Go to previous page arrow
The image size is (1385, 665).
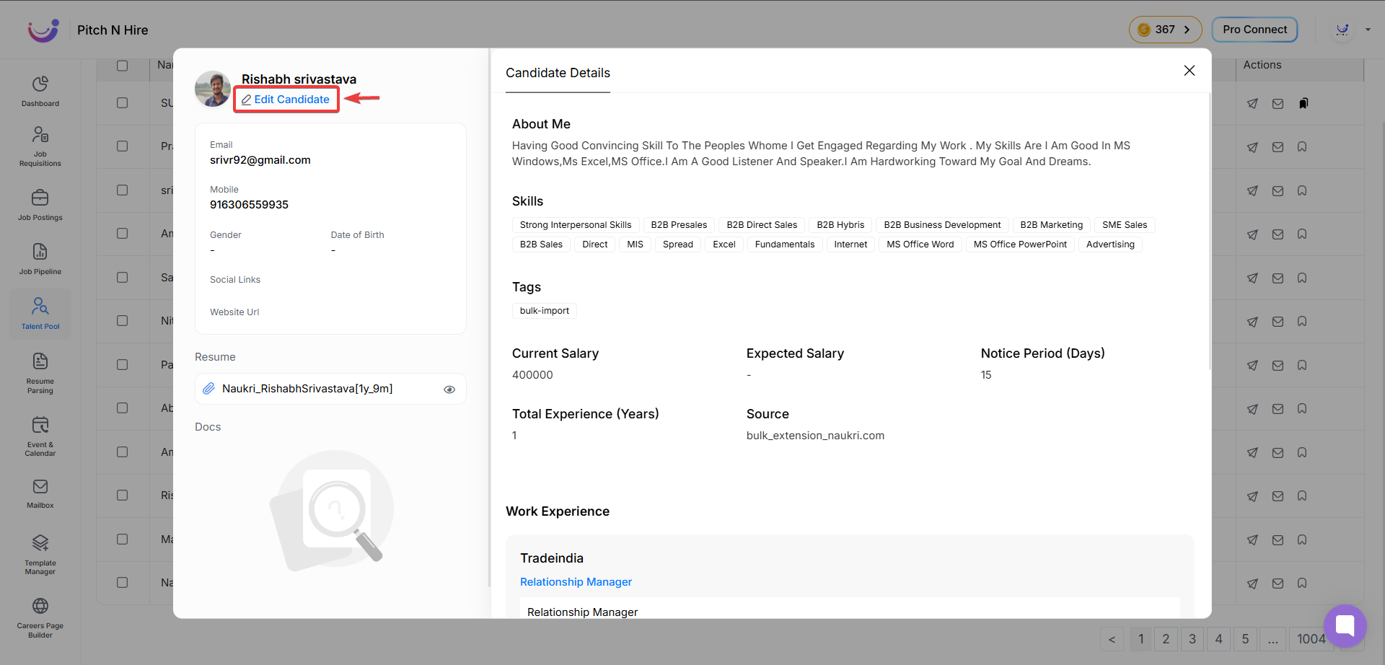pos(1112,639)
